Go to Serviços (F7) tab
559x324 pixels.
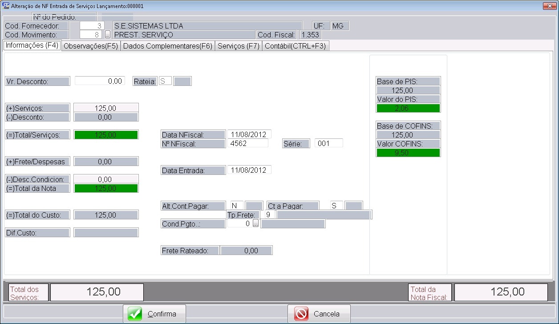pyautogui.click(x=238, y=46)
